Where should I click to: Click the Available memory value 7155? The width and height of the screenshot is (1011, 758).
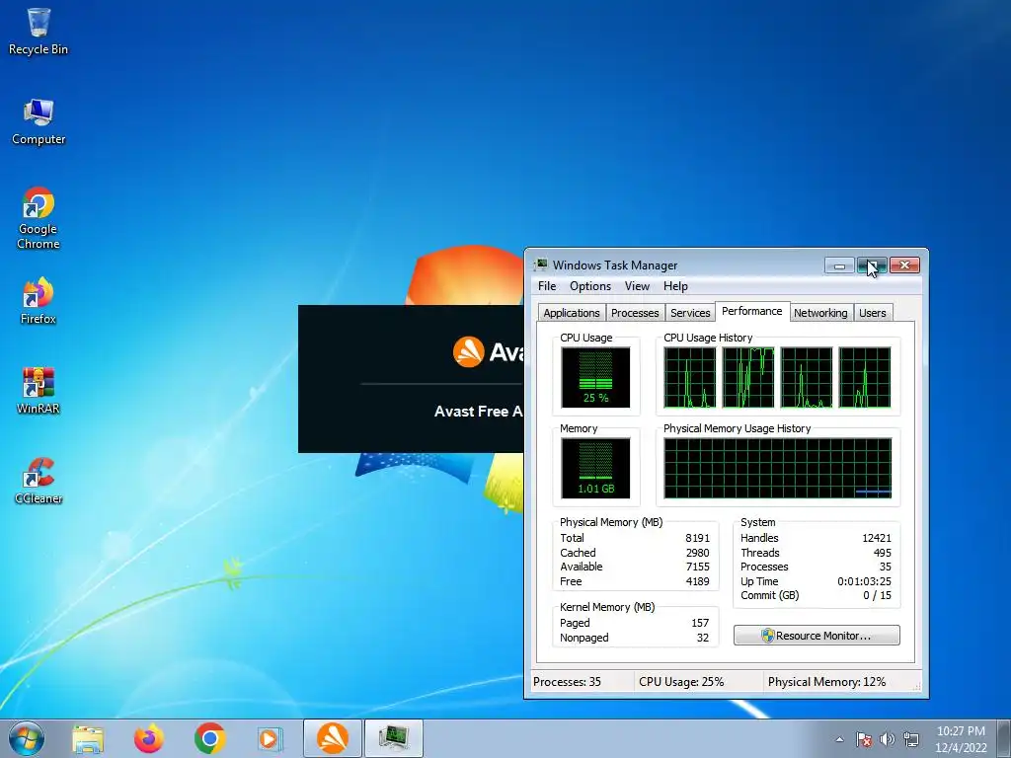pos(697,568)
